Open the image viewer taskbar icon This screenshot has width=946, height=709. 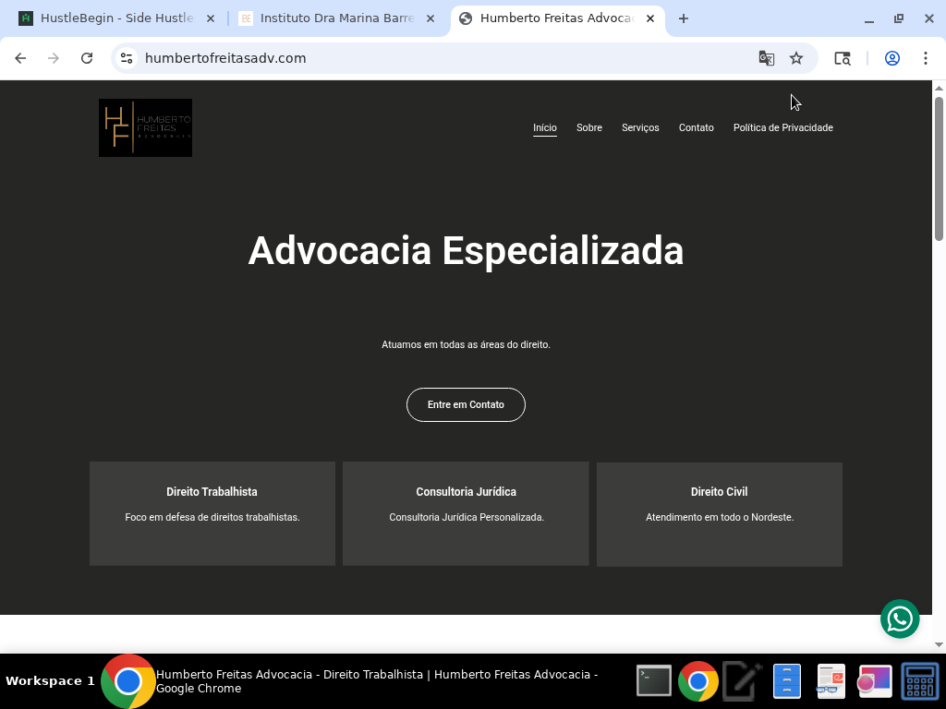(x=875, y=680)
